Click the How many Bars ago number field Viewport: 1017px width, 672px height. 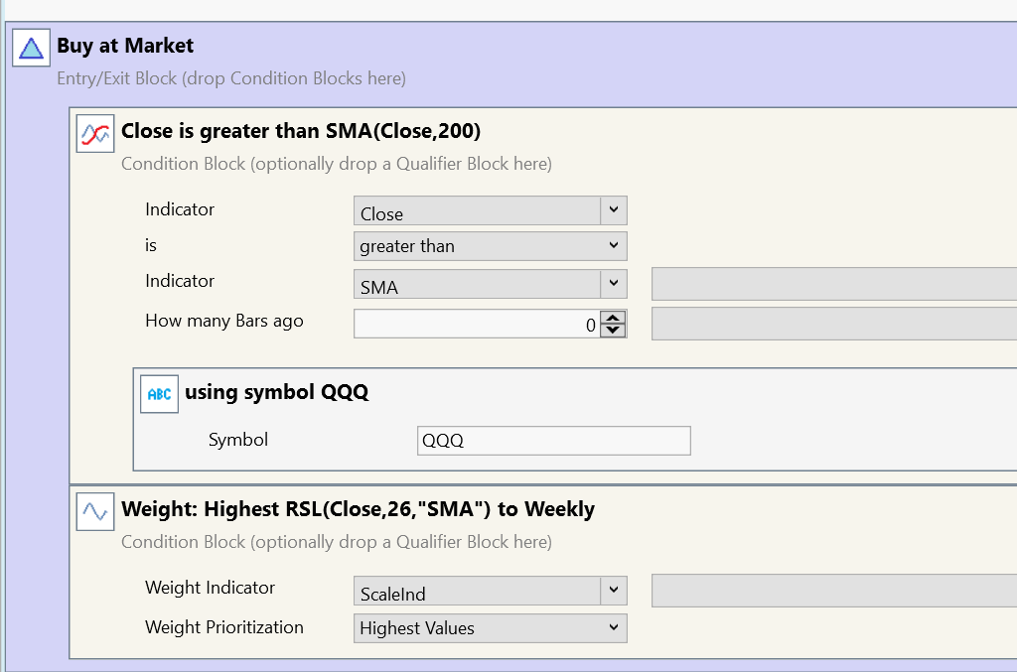tap(477, 324)
